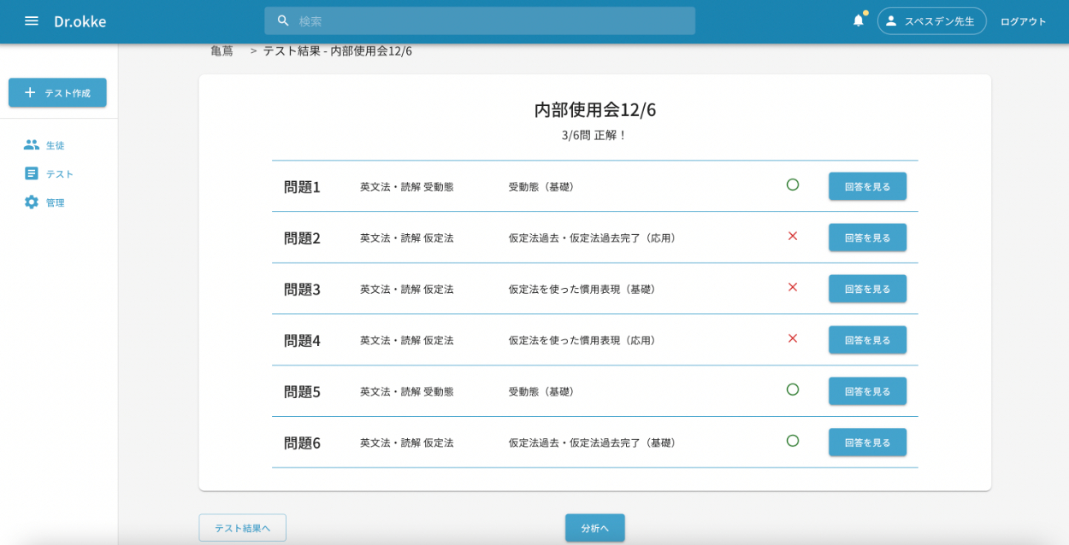This screenshot has height=545, width=1069.
Task: Click the notification bell icon
Action: point(859,21)
